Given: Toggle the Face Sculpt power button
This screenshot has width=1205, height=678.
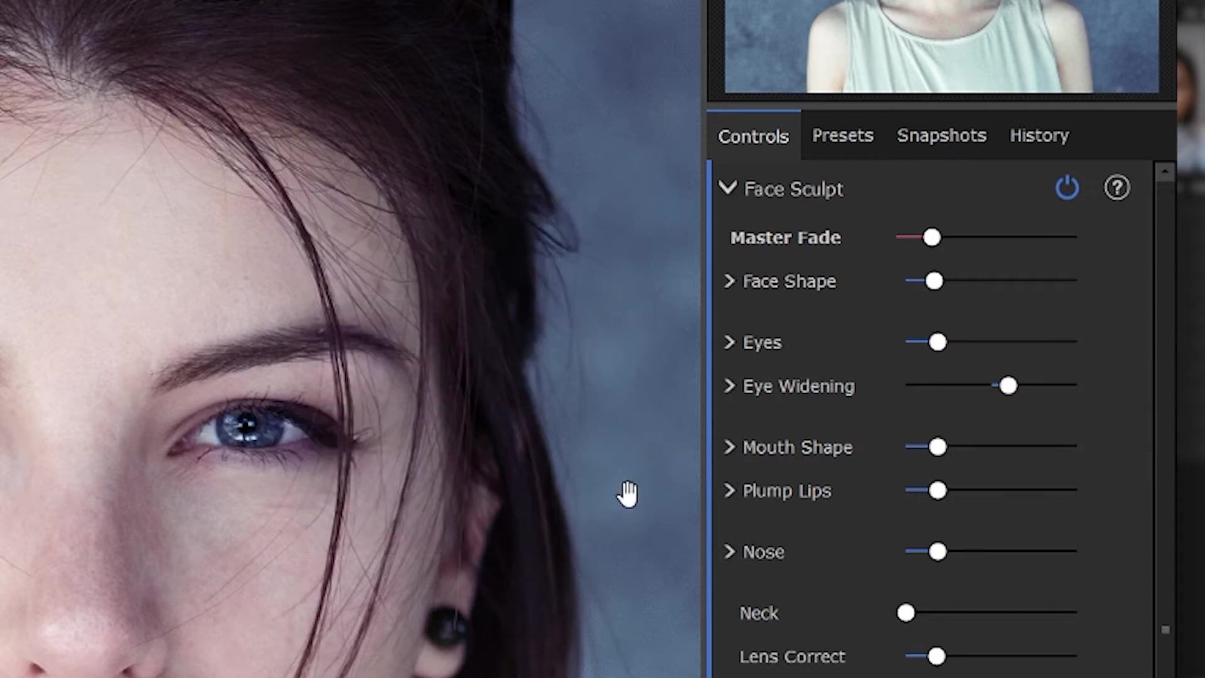Looking at the screenshot, I should coord(1067,188).
